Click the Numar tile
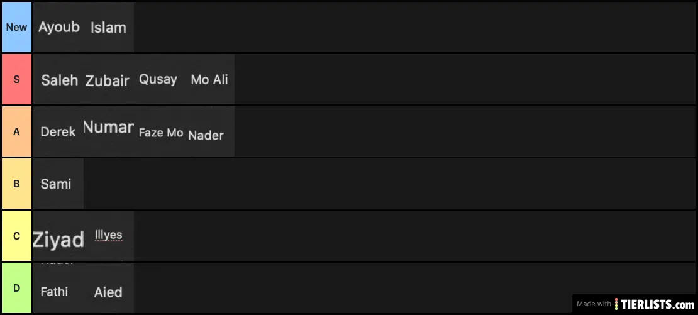Image resolution: width=698 pixels, height=315 pixels. click(x=109, y=131)
